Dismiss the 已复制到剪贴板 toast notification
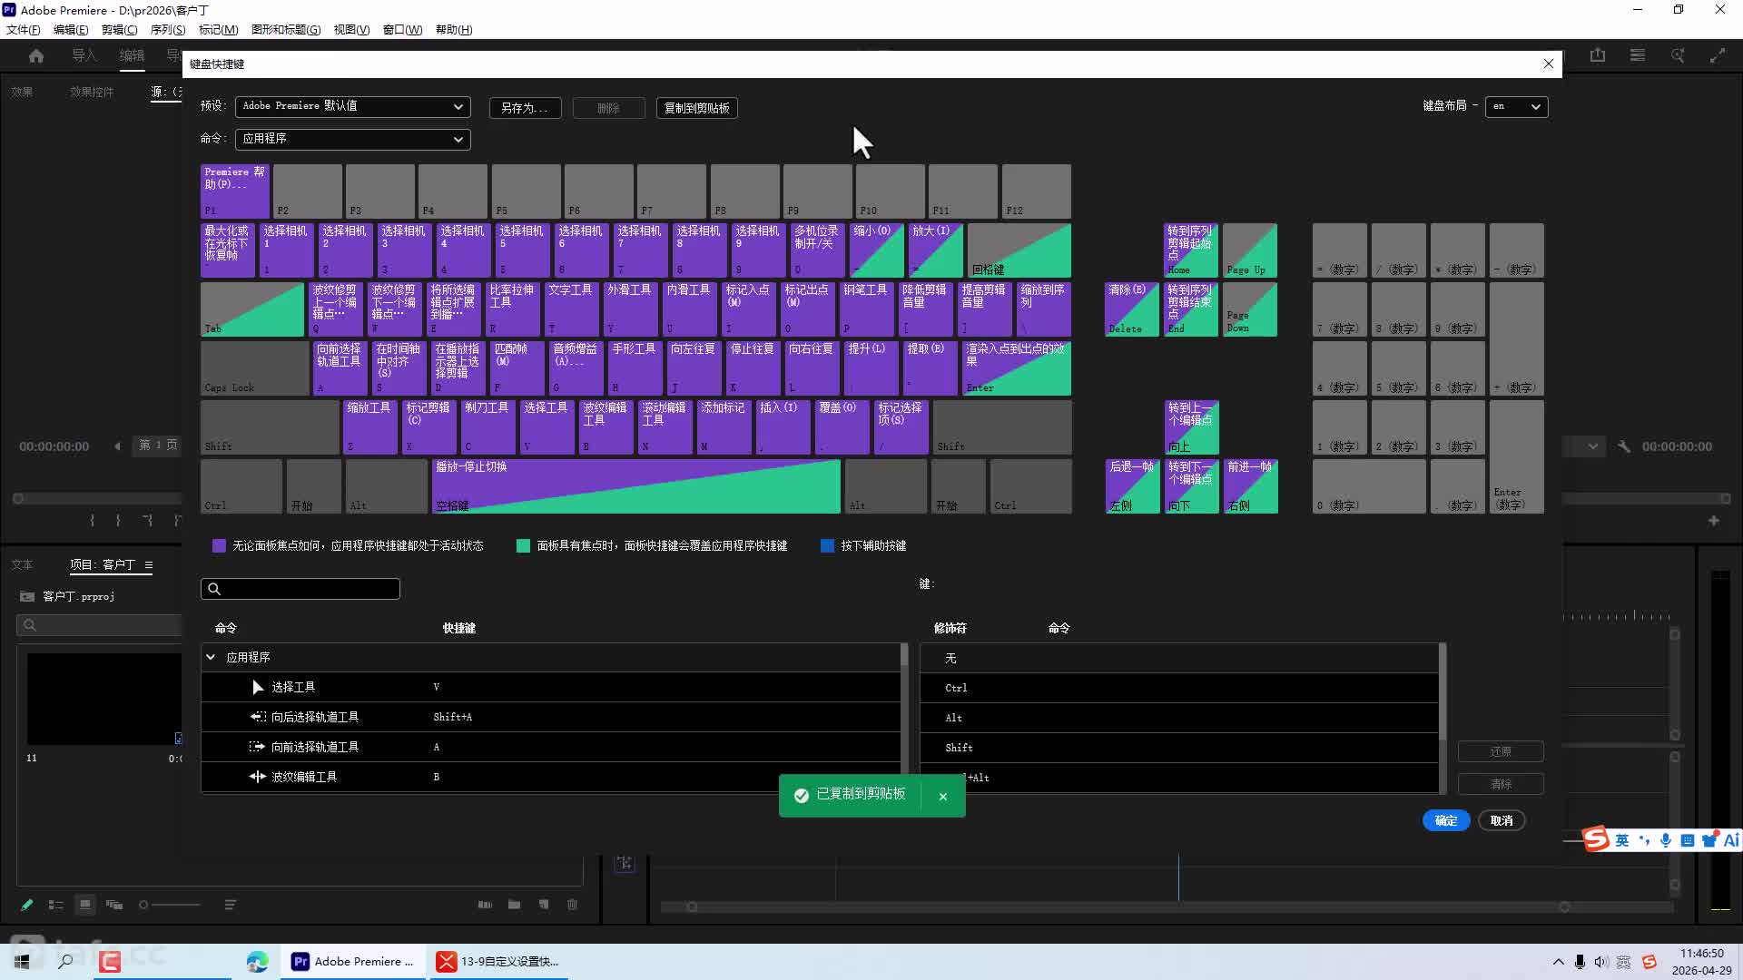Image resolution: width=1743 pixels, height=980 pixels. pyautogui.click(x=943, y=797)
